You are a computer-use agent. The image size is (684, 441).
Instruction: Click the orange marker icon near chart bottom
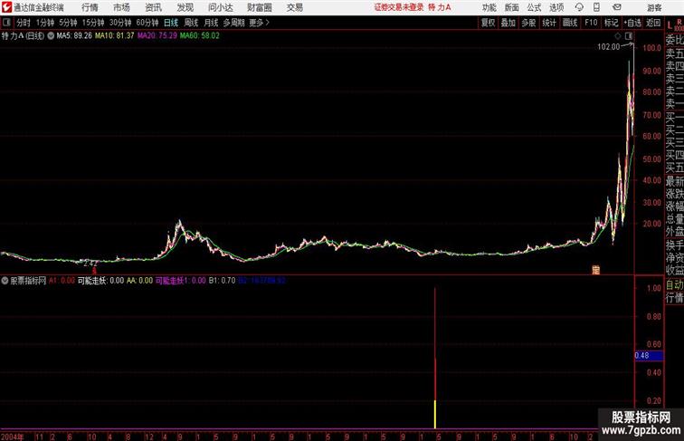[596, 270]
